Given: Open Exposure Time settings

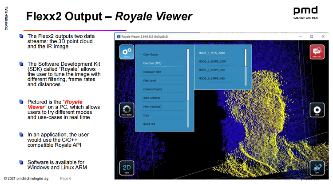Looking at the screenshot, I should 152,72.
